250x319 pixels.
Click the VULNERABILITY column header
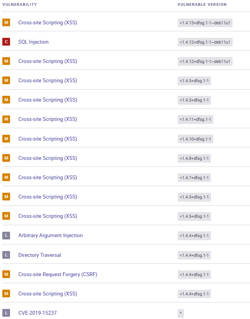(20, 5)
